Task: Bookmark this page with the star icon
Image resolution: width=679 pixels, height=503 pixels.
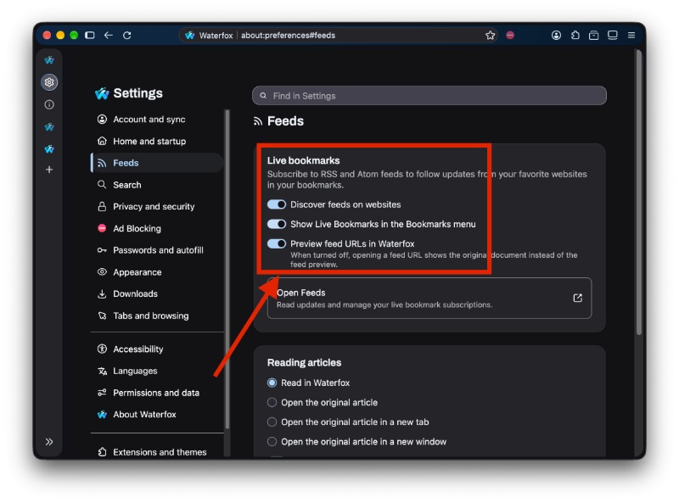Action: click(x=490, y=35)
